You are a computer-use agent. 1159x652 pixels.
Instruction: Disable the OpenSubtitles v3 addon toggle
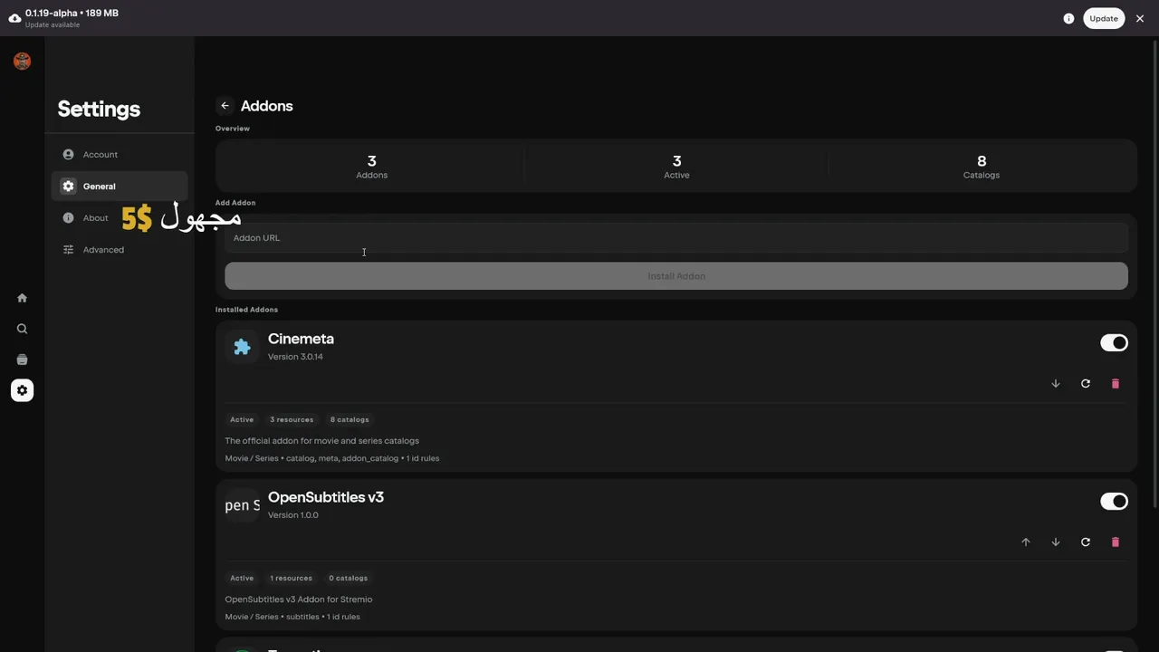pos(1114,502)
